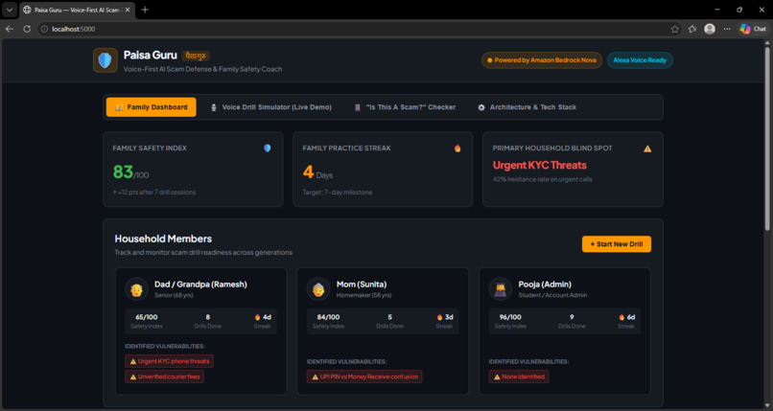
Task: Click the site info icon in address bar
Action: tap(44, 29)
